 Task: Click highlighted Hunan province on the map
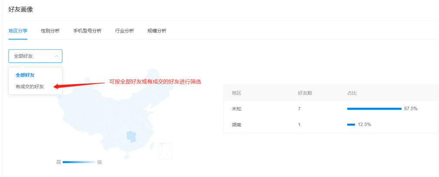pos(131,137)
